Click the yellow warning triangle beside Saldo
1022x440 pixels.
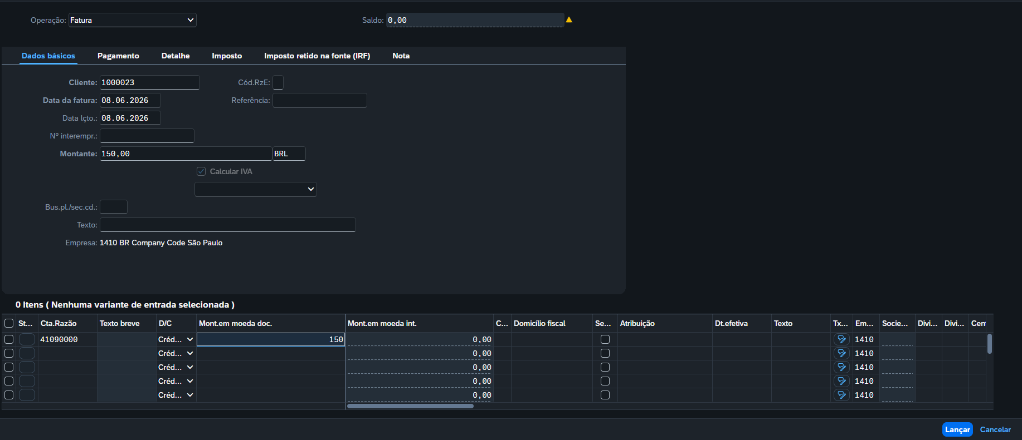pos(569,20)
